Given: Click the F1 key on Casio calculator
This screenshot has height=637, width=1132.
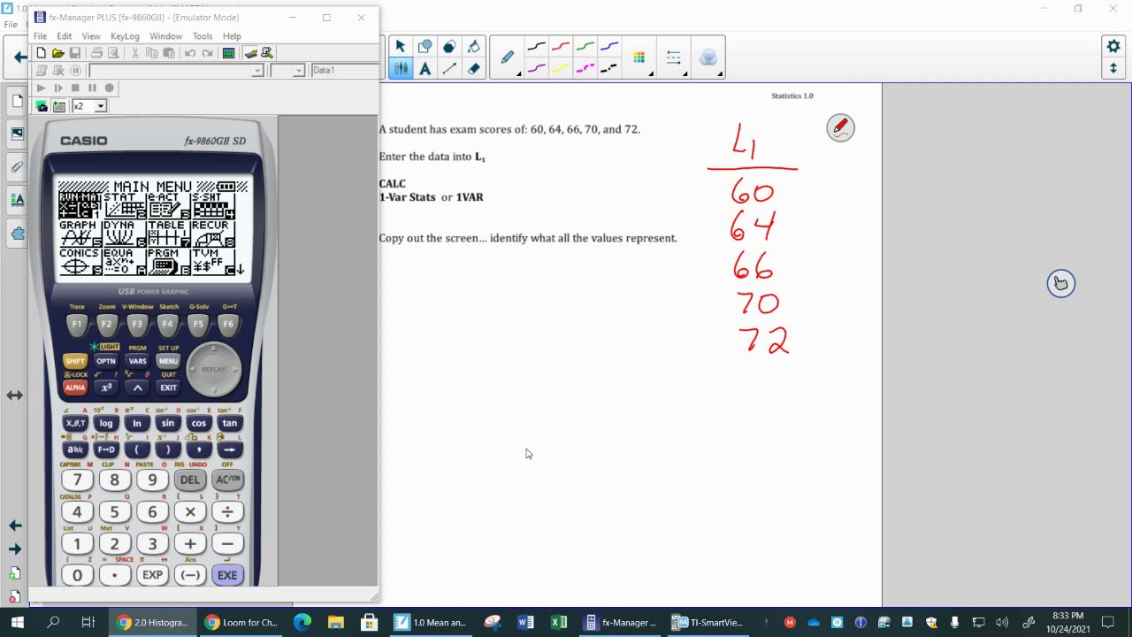Looking at the screenshot, I should point(77,324).
